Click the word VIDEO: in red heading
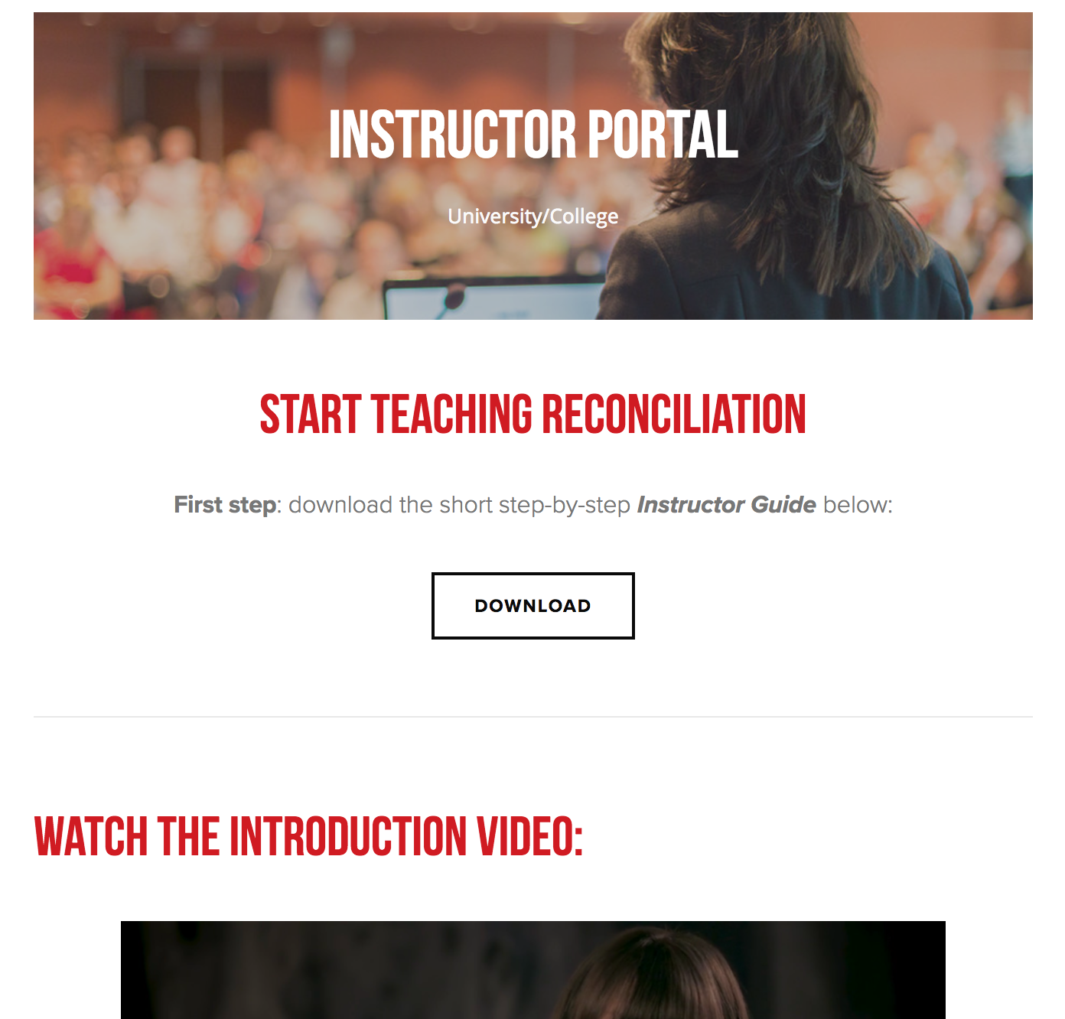The width and height of the screenshot is (1065, 1019). [x=529, y=836]
